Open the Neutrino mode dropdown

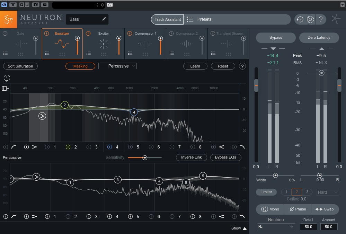pyautogui.click(x=276, y=226)
